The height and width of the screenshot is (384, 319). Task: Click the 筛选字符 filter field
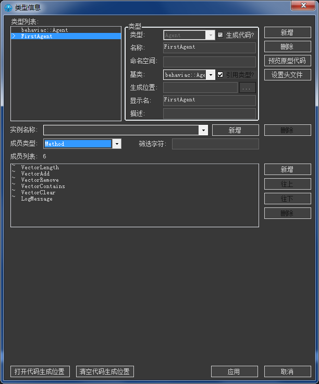point(215,144)
